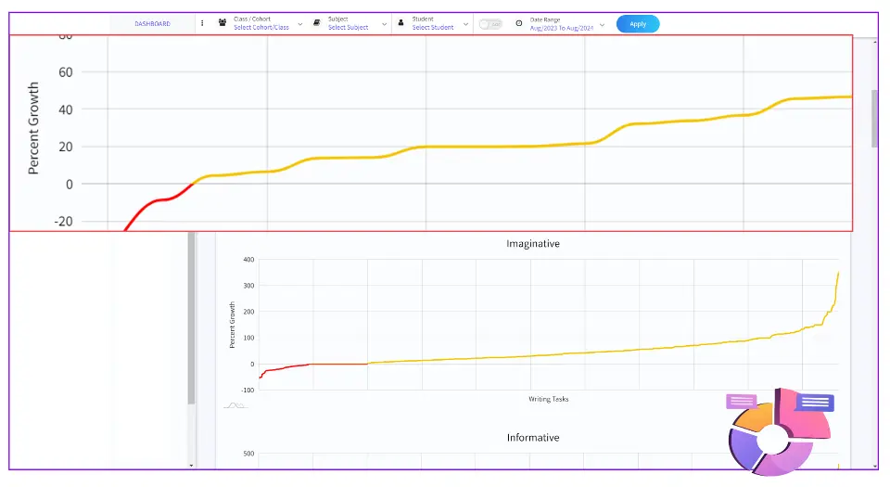The image size is (890, 487).
Task: Click the right-side vertical scrollbar thumb
Action: tap(874, 119)
